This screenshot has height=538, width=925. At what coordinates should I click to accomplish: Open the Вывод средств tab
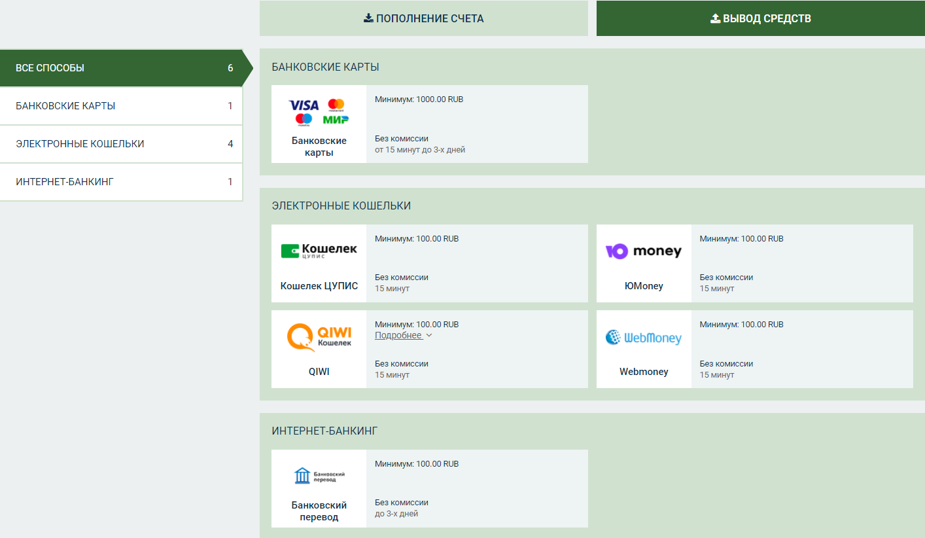point(761,18)
